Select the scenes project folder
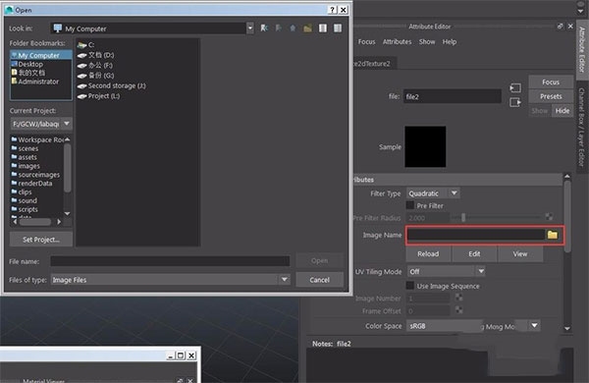The width and height of the screenshot is (589, 383). (25, 149)
